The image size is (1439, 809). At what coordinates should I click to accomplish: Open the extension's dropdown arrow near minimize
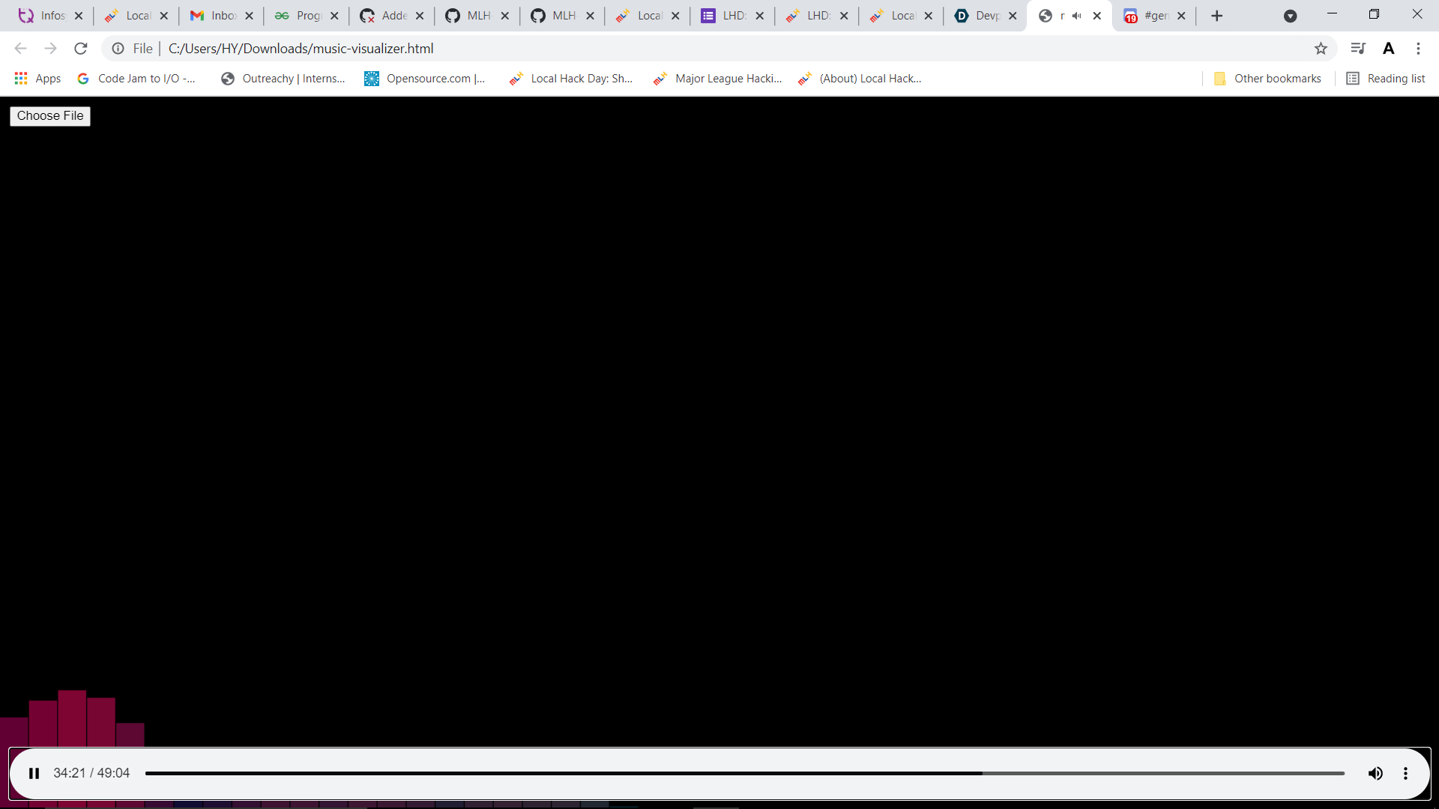point(1291,15)
